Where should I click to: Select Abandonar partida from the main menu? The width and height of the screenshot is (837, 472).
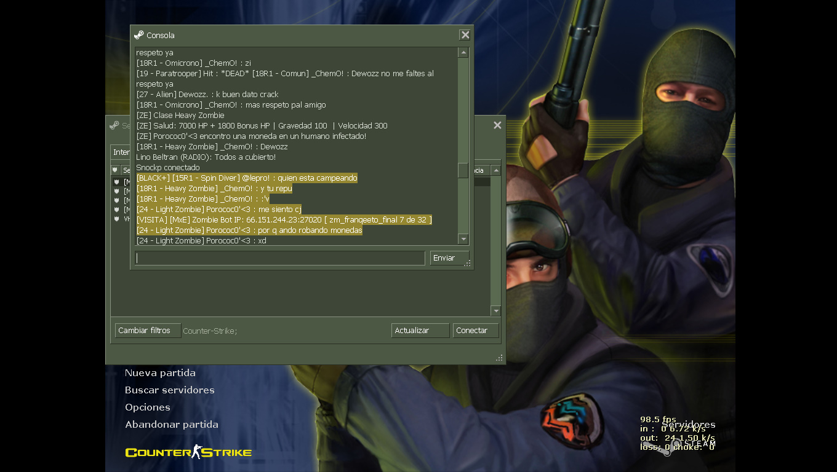[x=172, y=425]
